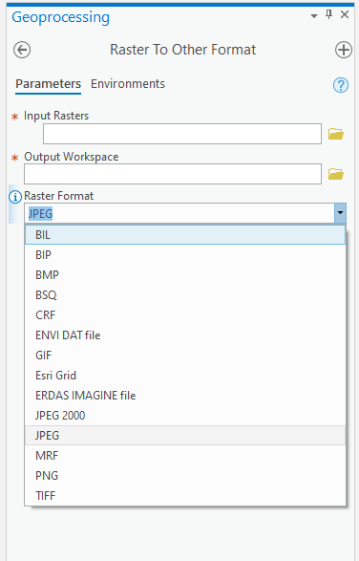This screenshot has height=561, width=359.
Task: Select JPEG in the dropdown list
Action: click(185, 435)
